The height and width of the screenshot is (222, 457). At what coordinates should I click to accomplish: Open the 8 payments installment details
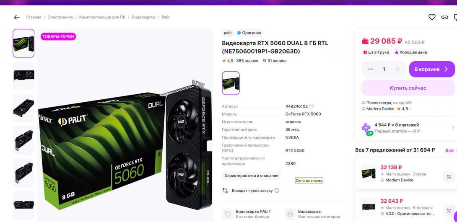coord(408,128)
